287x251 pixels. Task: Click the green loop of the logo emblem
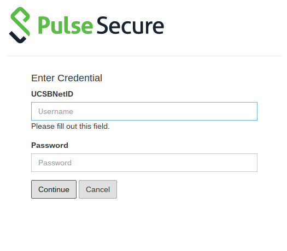click(x=20, y=21)
